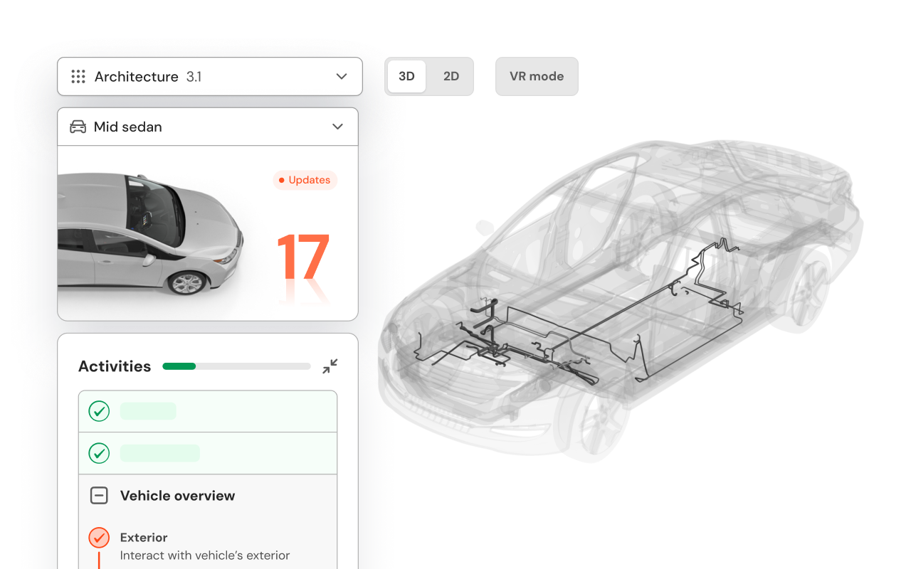
Task: Click the grid dots icon beside Architecture
Action: [x=78, y=77]
